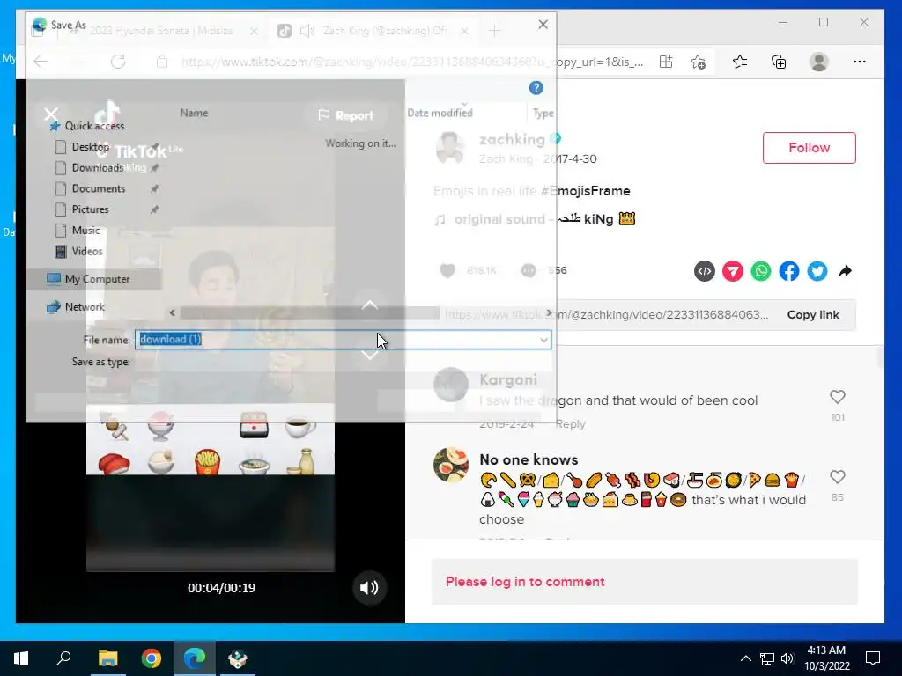This screenshot has width=902, height=676.
Task: Open Edge profile avatar icon
Action: [818, 62]
